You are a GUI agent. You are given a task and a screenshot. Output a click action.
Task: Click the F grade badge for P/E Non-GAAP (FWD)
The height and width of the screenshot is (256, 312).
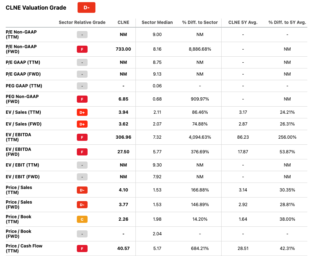coord(82,49)
